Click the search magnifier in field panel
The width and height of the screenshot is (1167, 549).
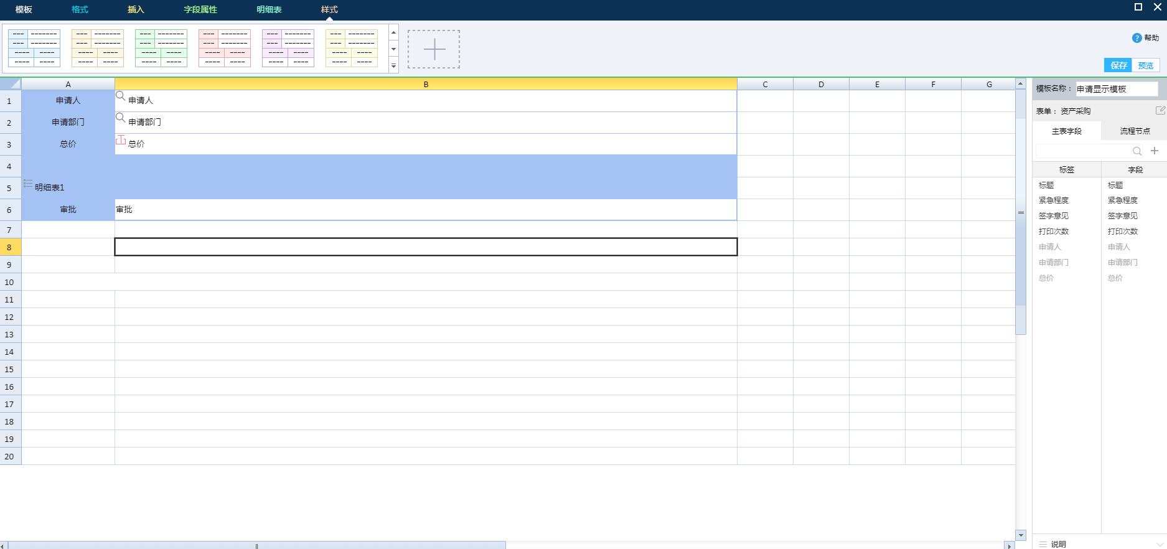(x=1137, y=151)
